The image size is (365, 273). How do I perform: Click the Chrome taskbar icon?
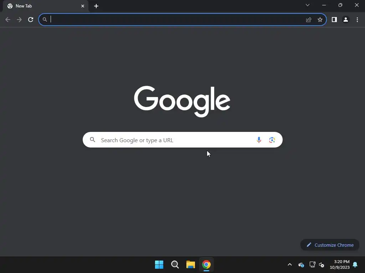coord(206,264)
